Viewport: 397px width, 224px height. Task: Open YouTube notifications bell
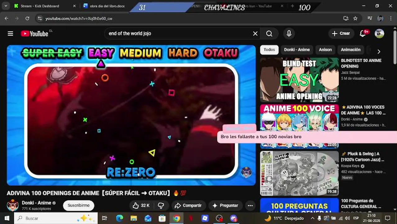click(x=363, y=33)
